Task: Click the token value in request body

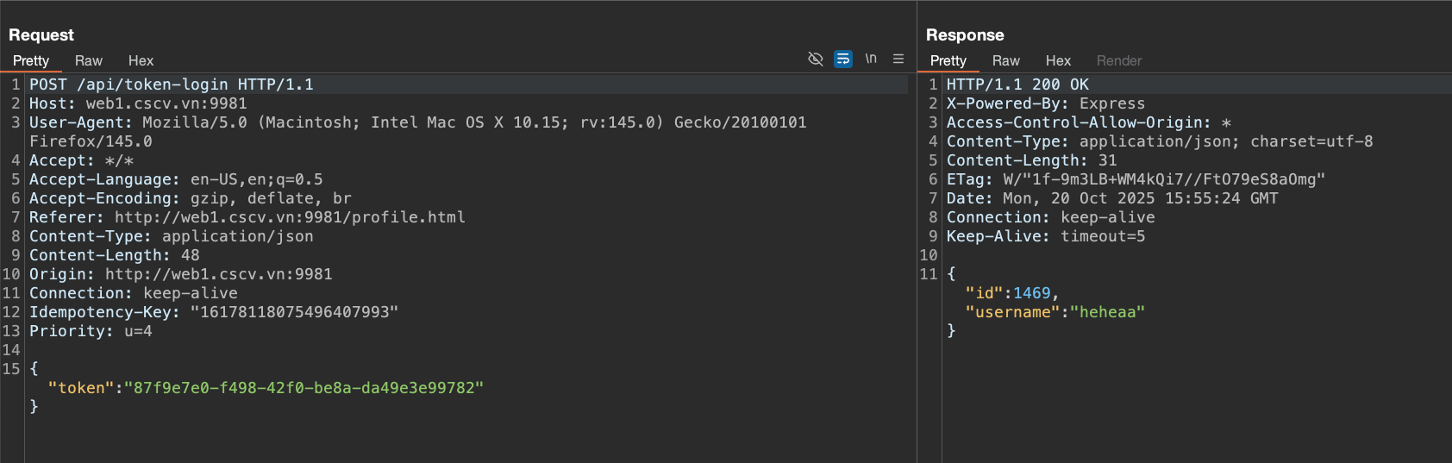Action: [x=304, y=388]
